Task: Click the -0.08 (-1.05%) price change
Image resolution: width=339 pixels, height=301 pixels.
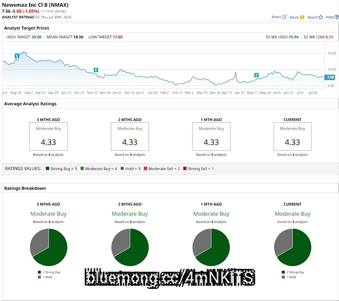Action: tap(25, 11)
